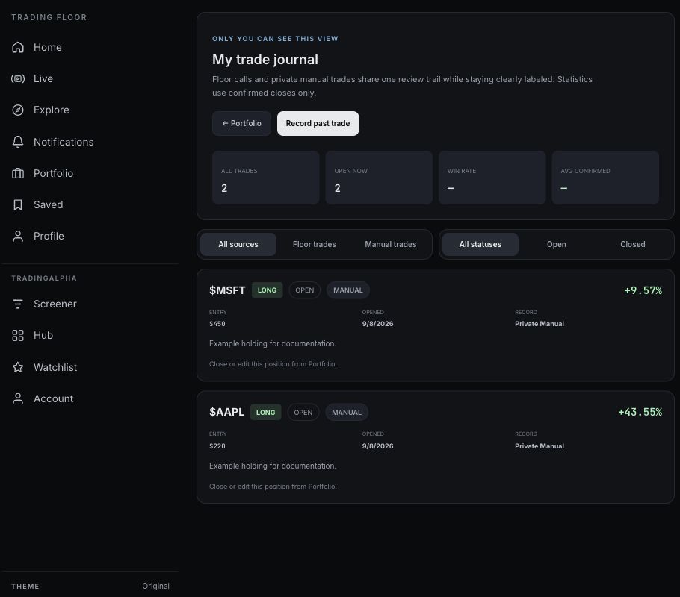Click the OPEN badge on $MSFT card
This screenshot has height=597, width=680.
304,290
